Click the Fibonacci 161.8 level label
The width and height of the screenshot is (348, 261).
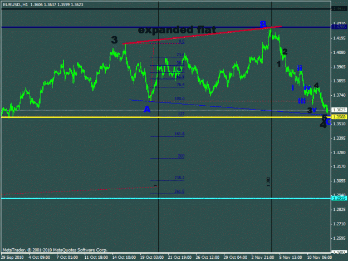point(179,134)
